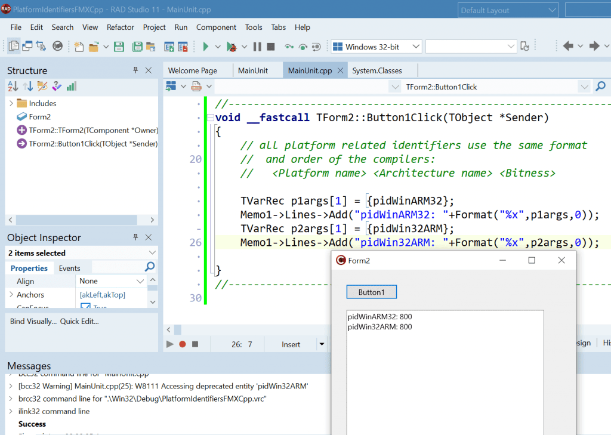Screen dimensions: 611x435
Task: Open the 2 items selected dropdown
Action: point(152,253)
